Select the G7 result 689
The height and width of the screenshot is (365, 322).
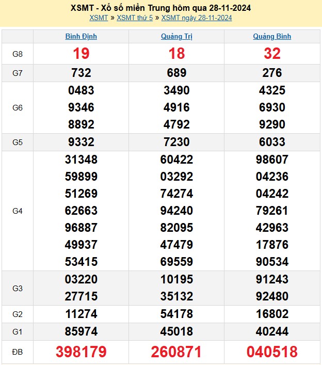click(x=176, y=73)
